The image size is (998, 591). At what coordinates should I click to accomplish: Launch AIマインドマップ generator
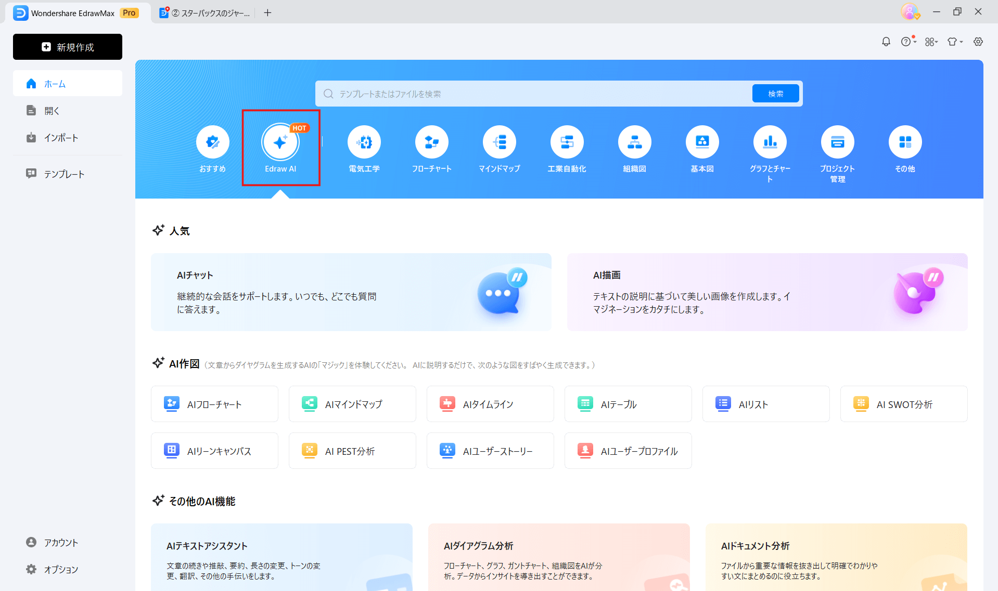click(x=352, y=404)
